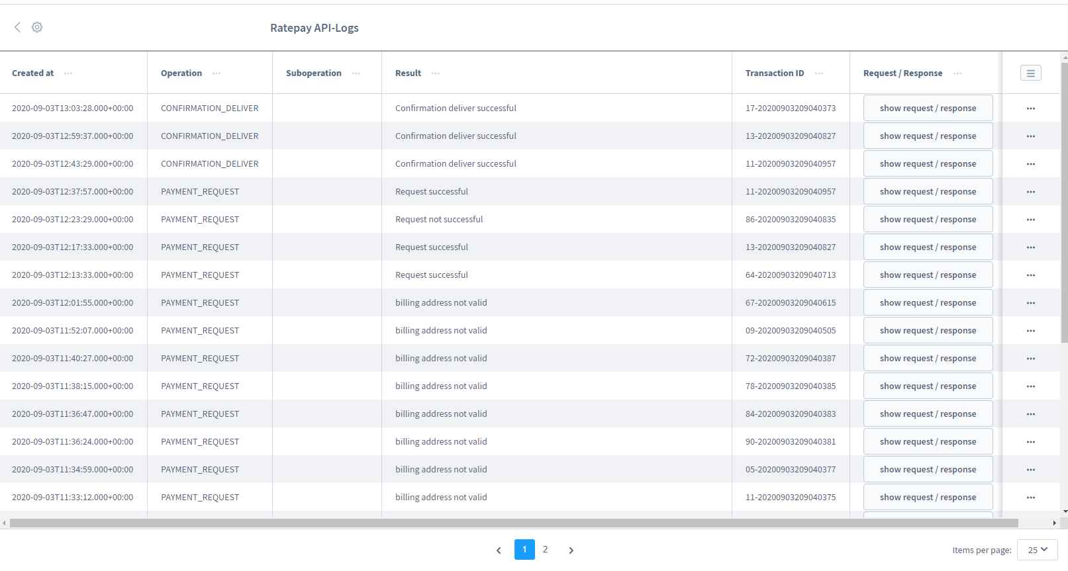1068x571 pixels.
Task: Open row actions for 12:43:29 log entry
Action: coord(1031,164)
